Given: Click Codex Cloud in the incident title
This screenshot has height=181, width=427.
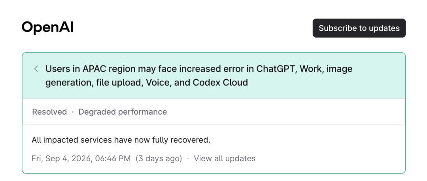Looking at the screenshot, I should (220, 83).
